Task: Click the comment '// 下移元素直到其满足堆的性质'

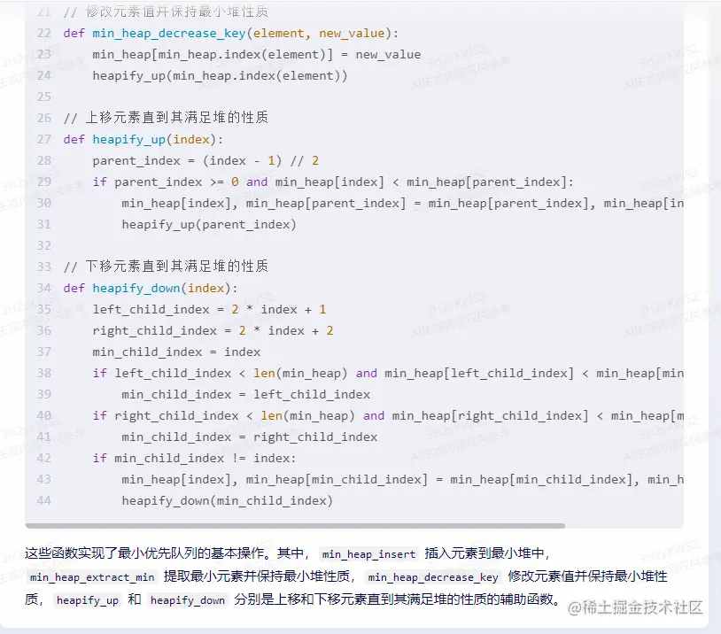Action: click(166, 267)
